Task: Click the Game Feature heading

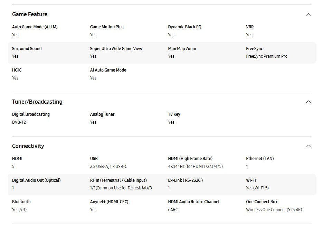Action: point(30,15)
